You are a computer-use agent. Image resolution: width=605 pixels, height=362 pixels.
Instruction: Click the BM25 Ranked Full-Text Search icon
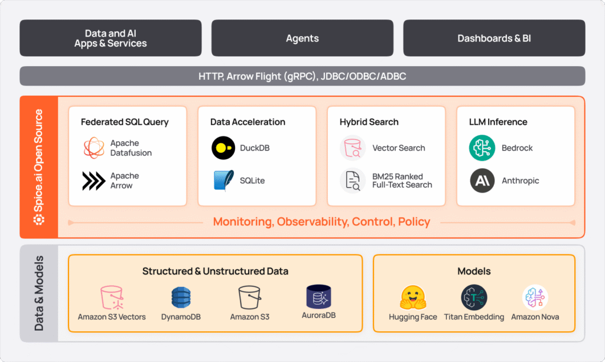[x=353, y=181]
